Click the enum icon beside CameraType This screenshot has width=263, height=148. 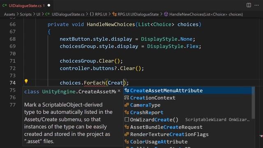point(127,105)
